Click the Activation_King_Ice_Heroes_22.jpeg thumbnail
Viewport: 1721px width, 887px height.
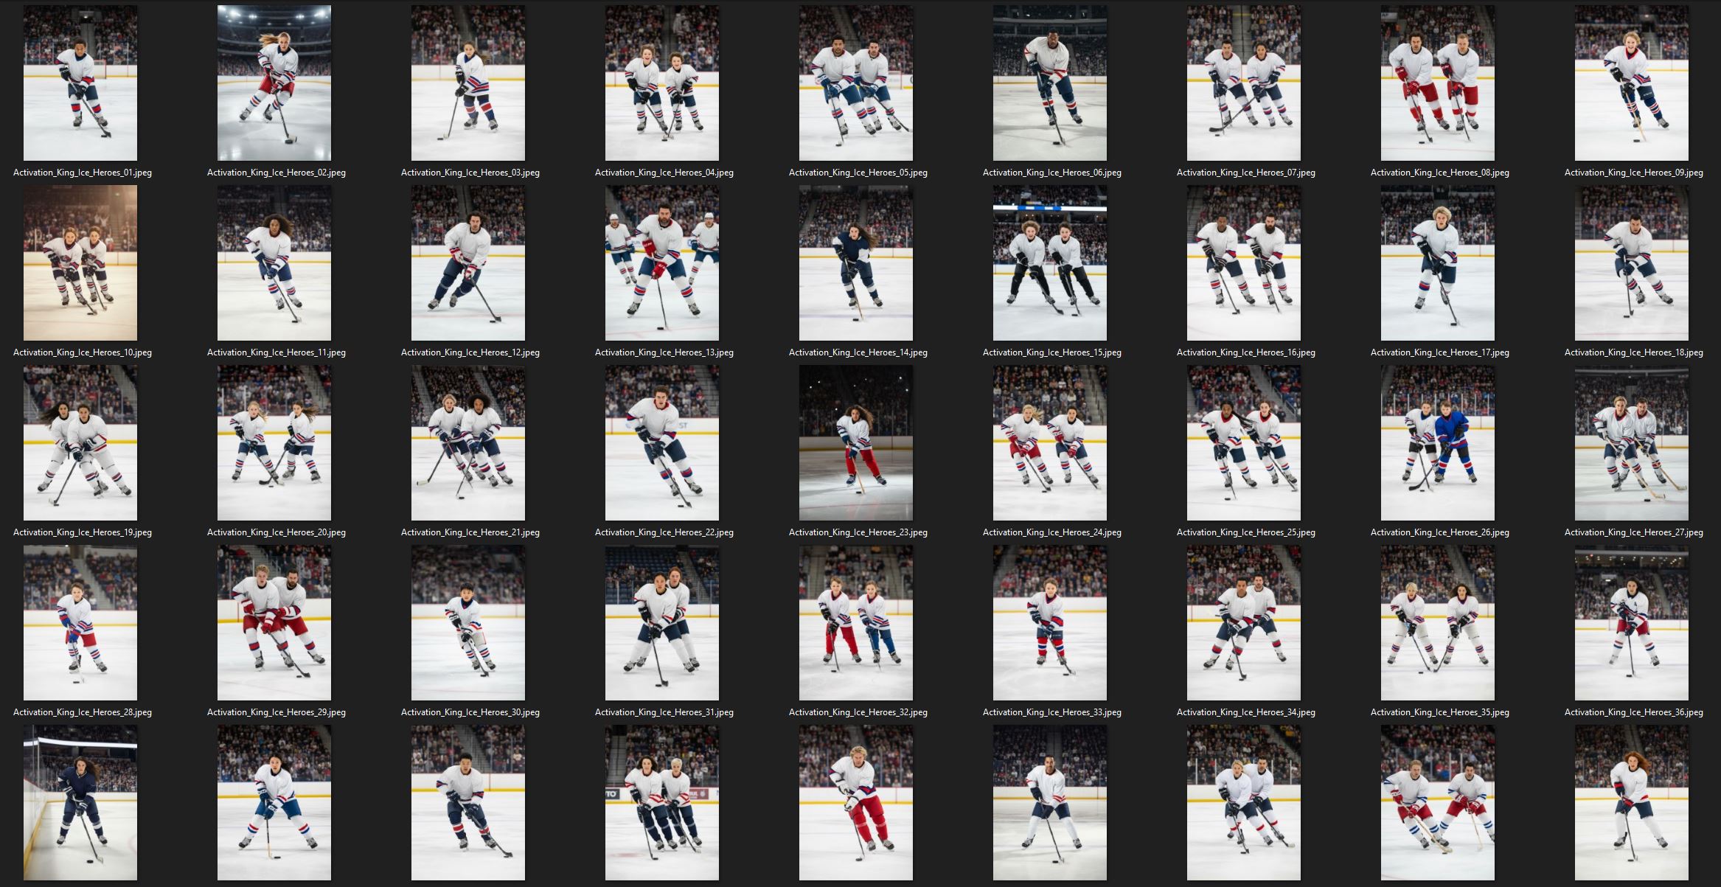pyautogui.click(x=662, y=443)
